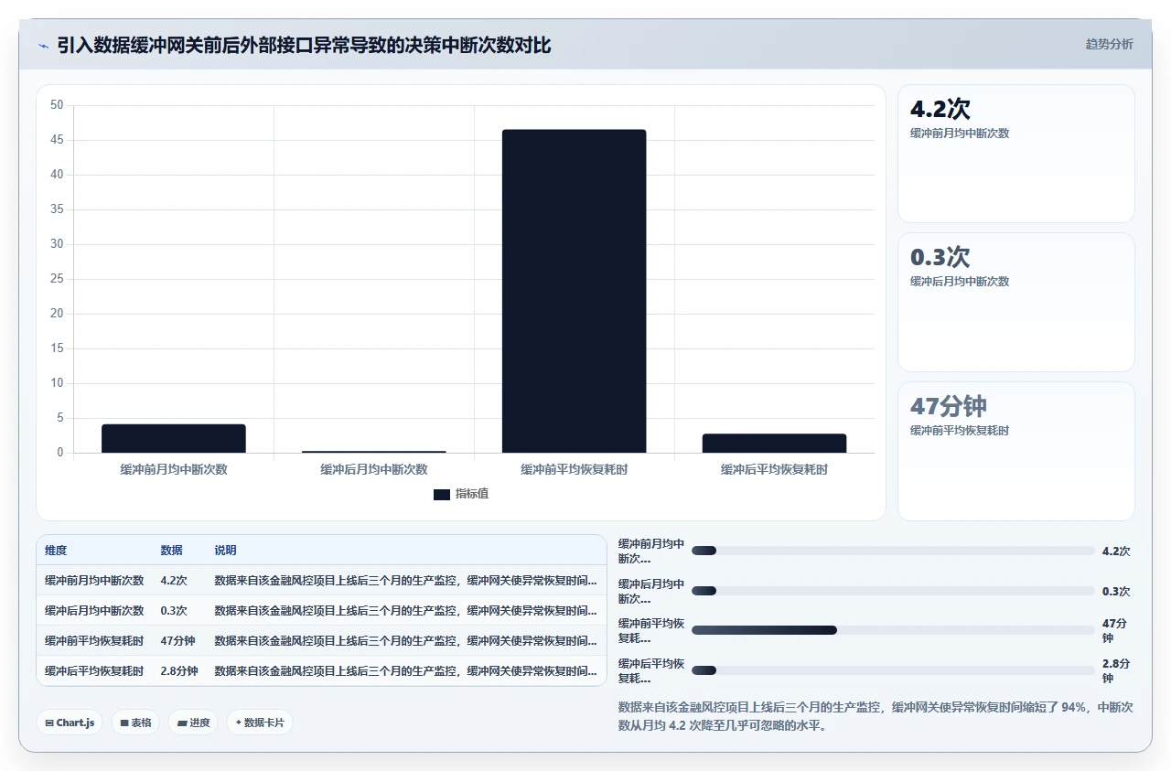1171x771 pixels.
Task: Select table cell 缓冲后月均中断次数
Action: 94,611
